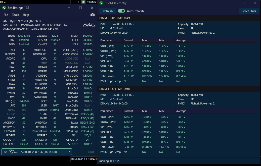Screen dimensions: 261x166
Task: Click the MAG motherboard logo
Action: tap(89, 25)
